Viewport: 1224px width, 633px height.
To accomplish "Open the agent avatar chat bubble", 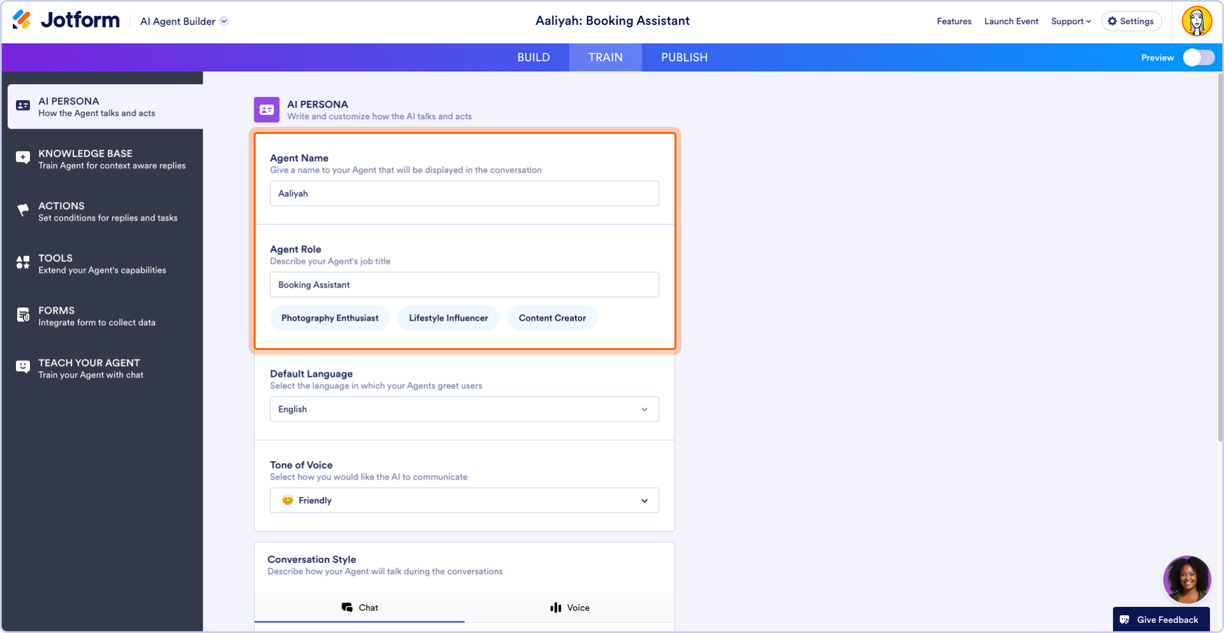I will click(1186, 579).
